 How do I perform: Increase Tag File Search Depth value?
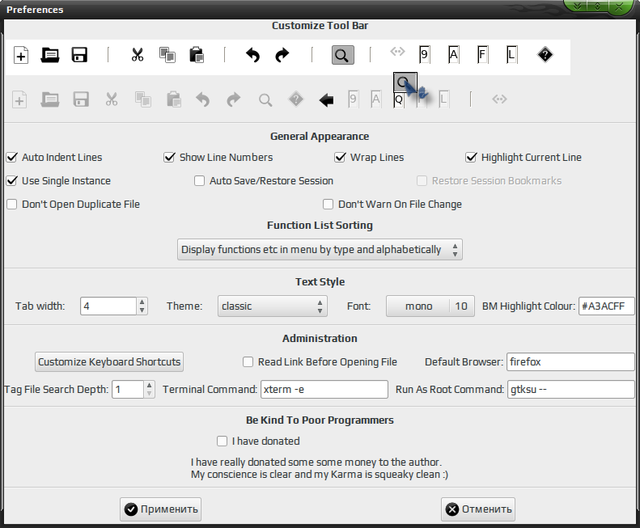point(150,385)
